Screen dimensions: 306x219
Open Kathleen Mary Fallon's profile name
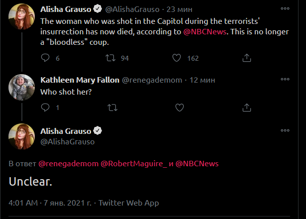(80, 80)
